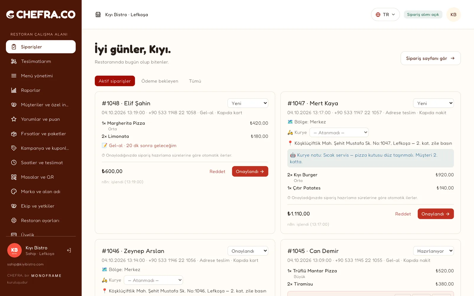Click the Fırsatlar ve paketler box icon

[14, 134]
